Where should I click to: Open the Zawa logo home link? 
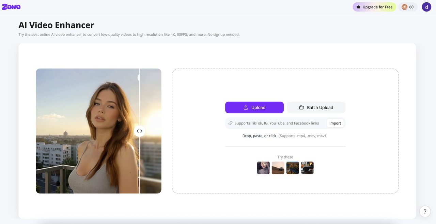point(11,7)
